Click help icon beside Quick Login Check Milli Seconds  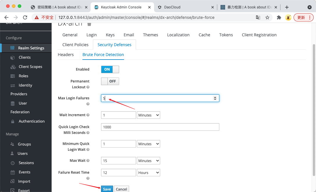click(88, 133)
